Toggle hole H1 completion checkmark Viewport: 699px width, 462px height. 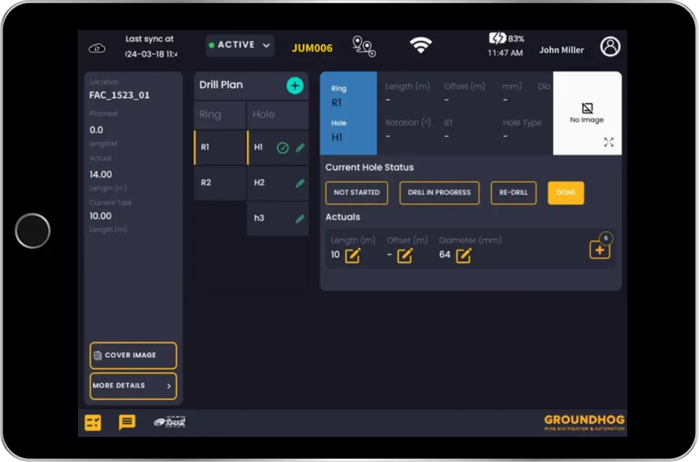tap(283, 148)
